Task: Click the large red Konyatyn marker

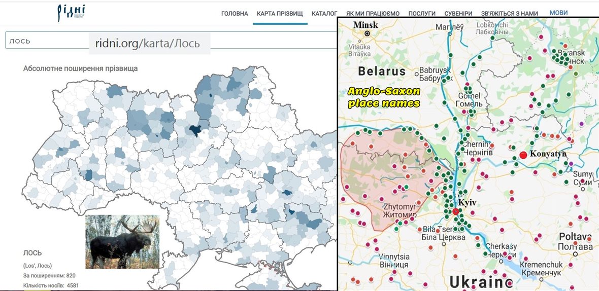Action: coord(523,155)
